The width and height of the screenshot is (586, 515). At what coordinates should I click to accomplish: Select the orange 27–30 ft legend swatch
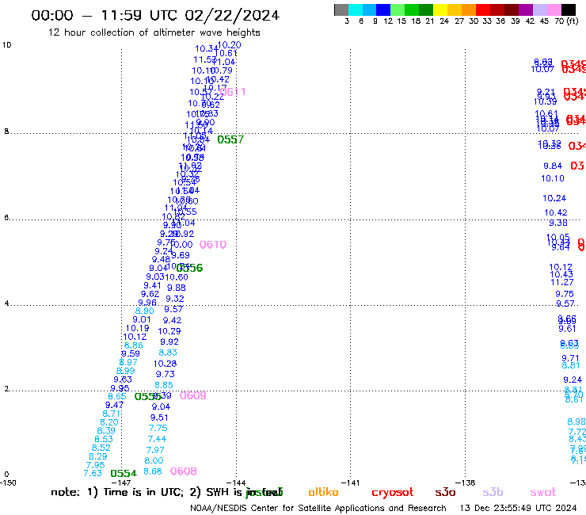point(468,10)
